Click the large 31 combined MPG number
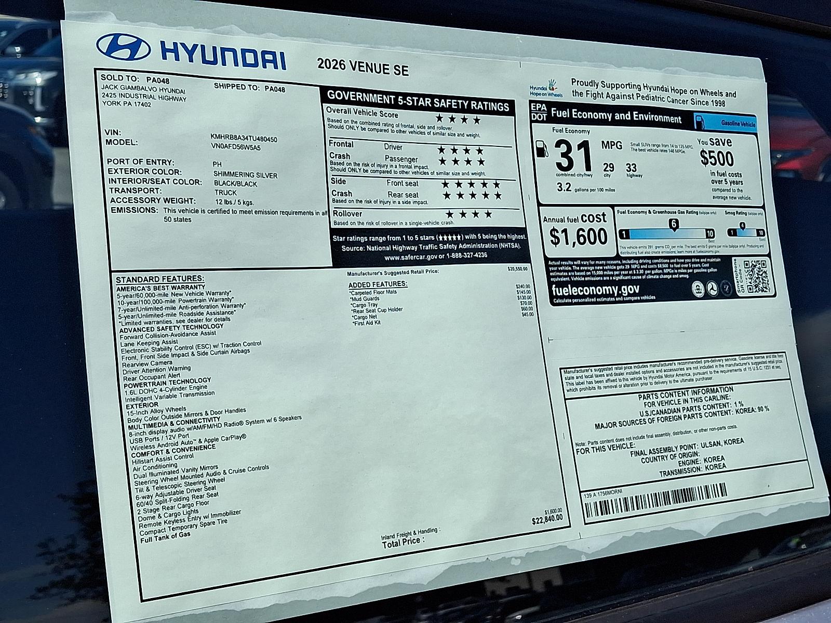This screenshot has height=623, width=831. (x=574, y=156)
